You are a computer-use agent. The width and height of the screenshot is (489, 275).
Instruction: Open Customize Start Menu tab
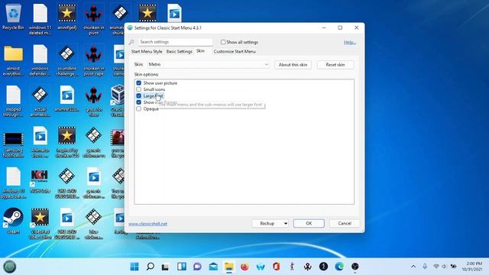coord(235,51)
